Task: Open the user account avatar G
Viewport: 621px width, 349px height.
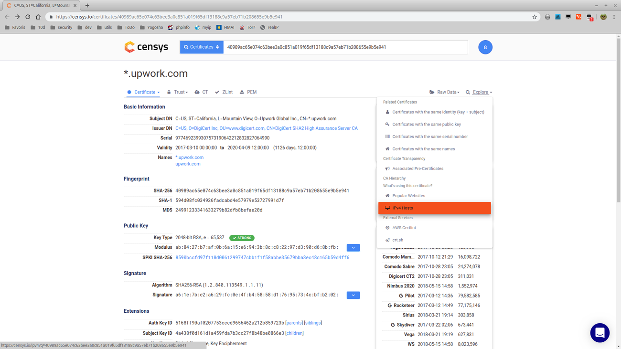Action: pyautogui.click(x=485, y=47)
